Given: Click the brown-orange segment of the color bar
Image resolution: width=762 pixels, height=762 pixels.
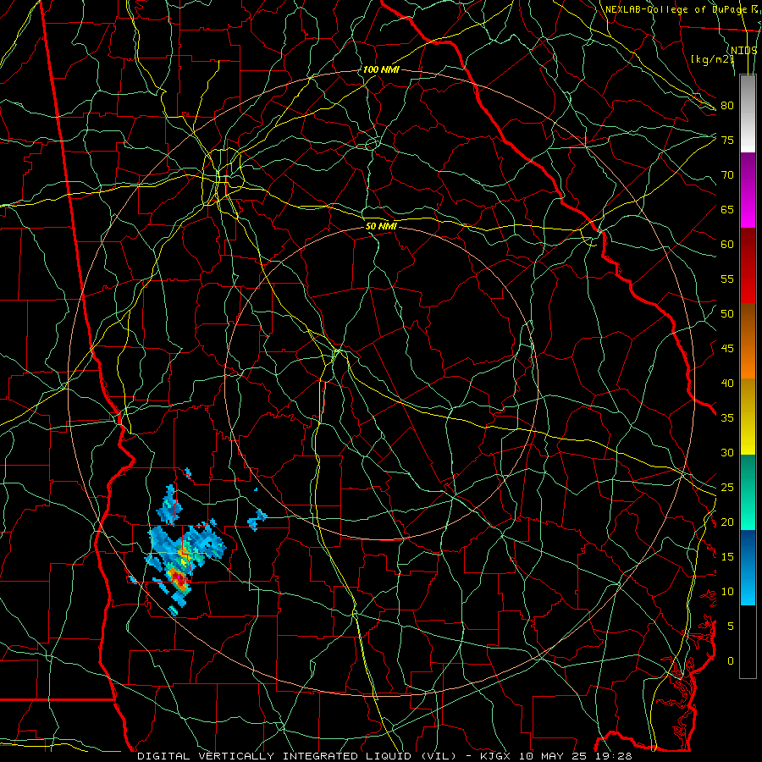Looking at the screenshot, I should [x=748, y=341].
